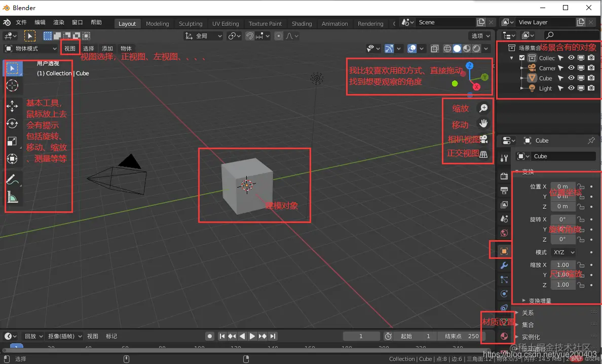Open the Render menu
The image size is (602, 364).
(59, 23)
